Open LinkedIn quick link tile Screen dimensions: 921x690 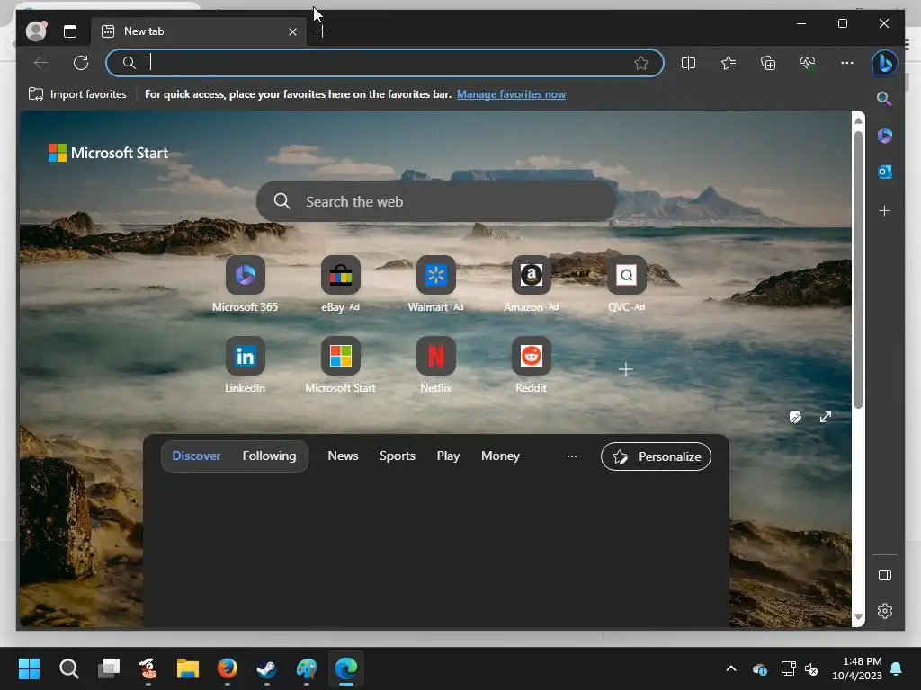[245, 367]
